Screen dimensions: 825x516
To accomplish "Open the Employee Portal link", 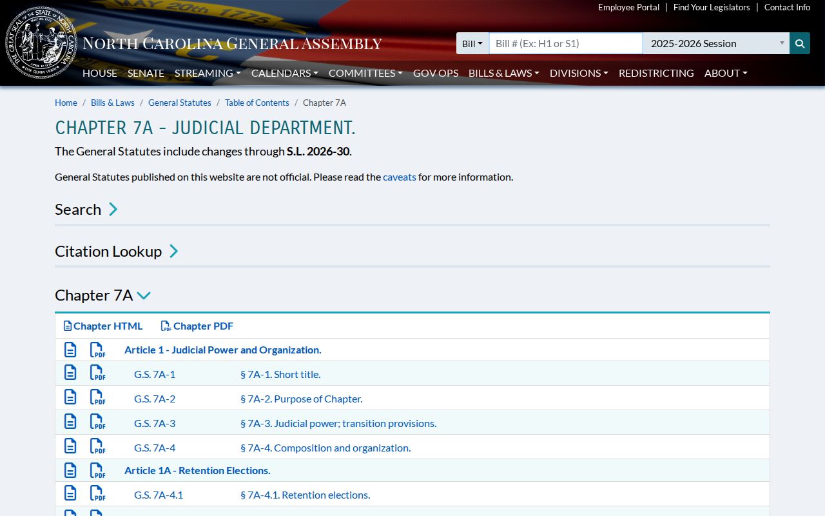I will tap(628, 7).
